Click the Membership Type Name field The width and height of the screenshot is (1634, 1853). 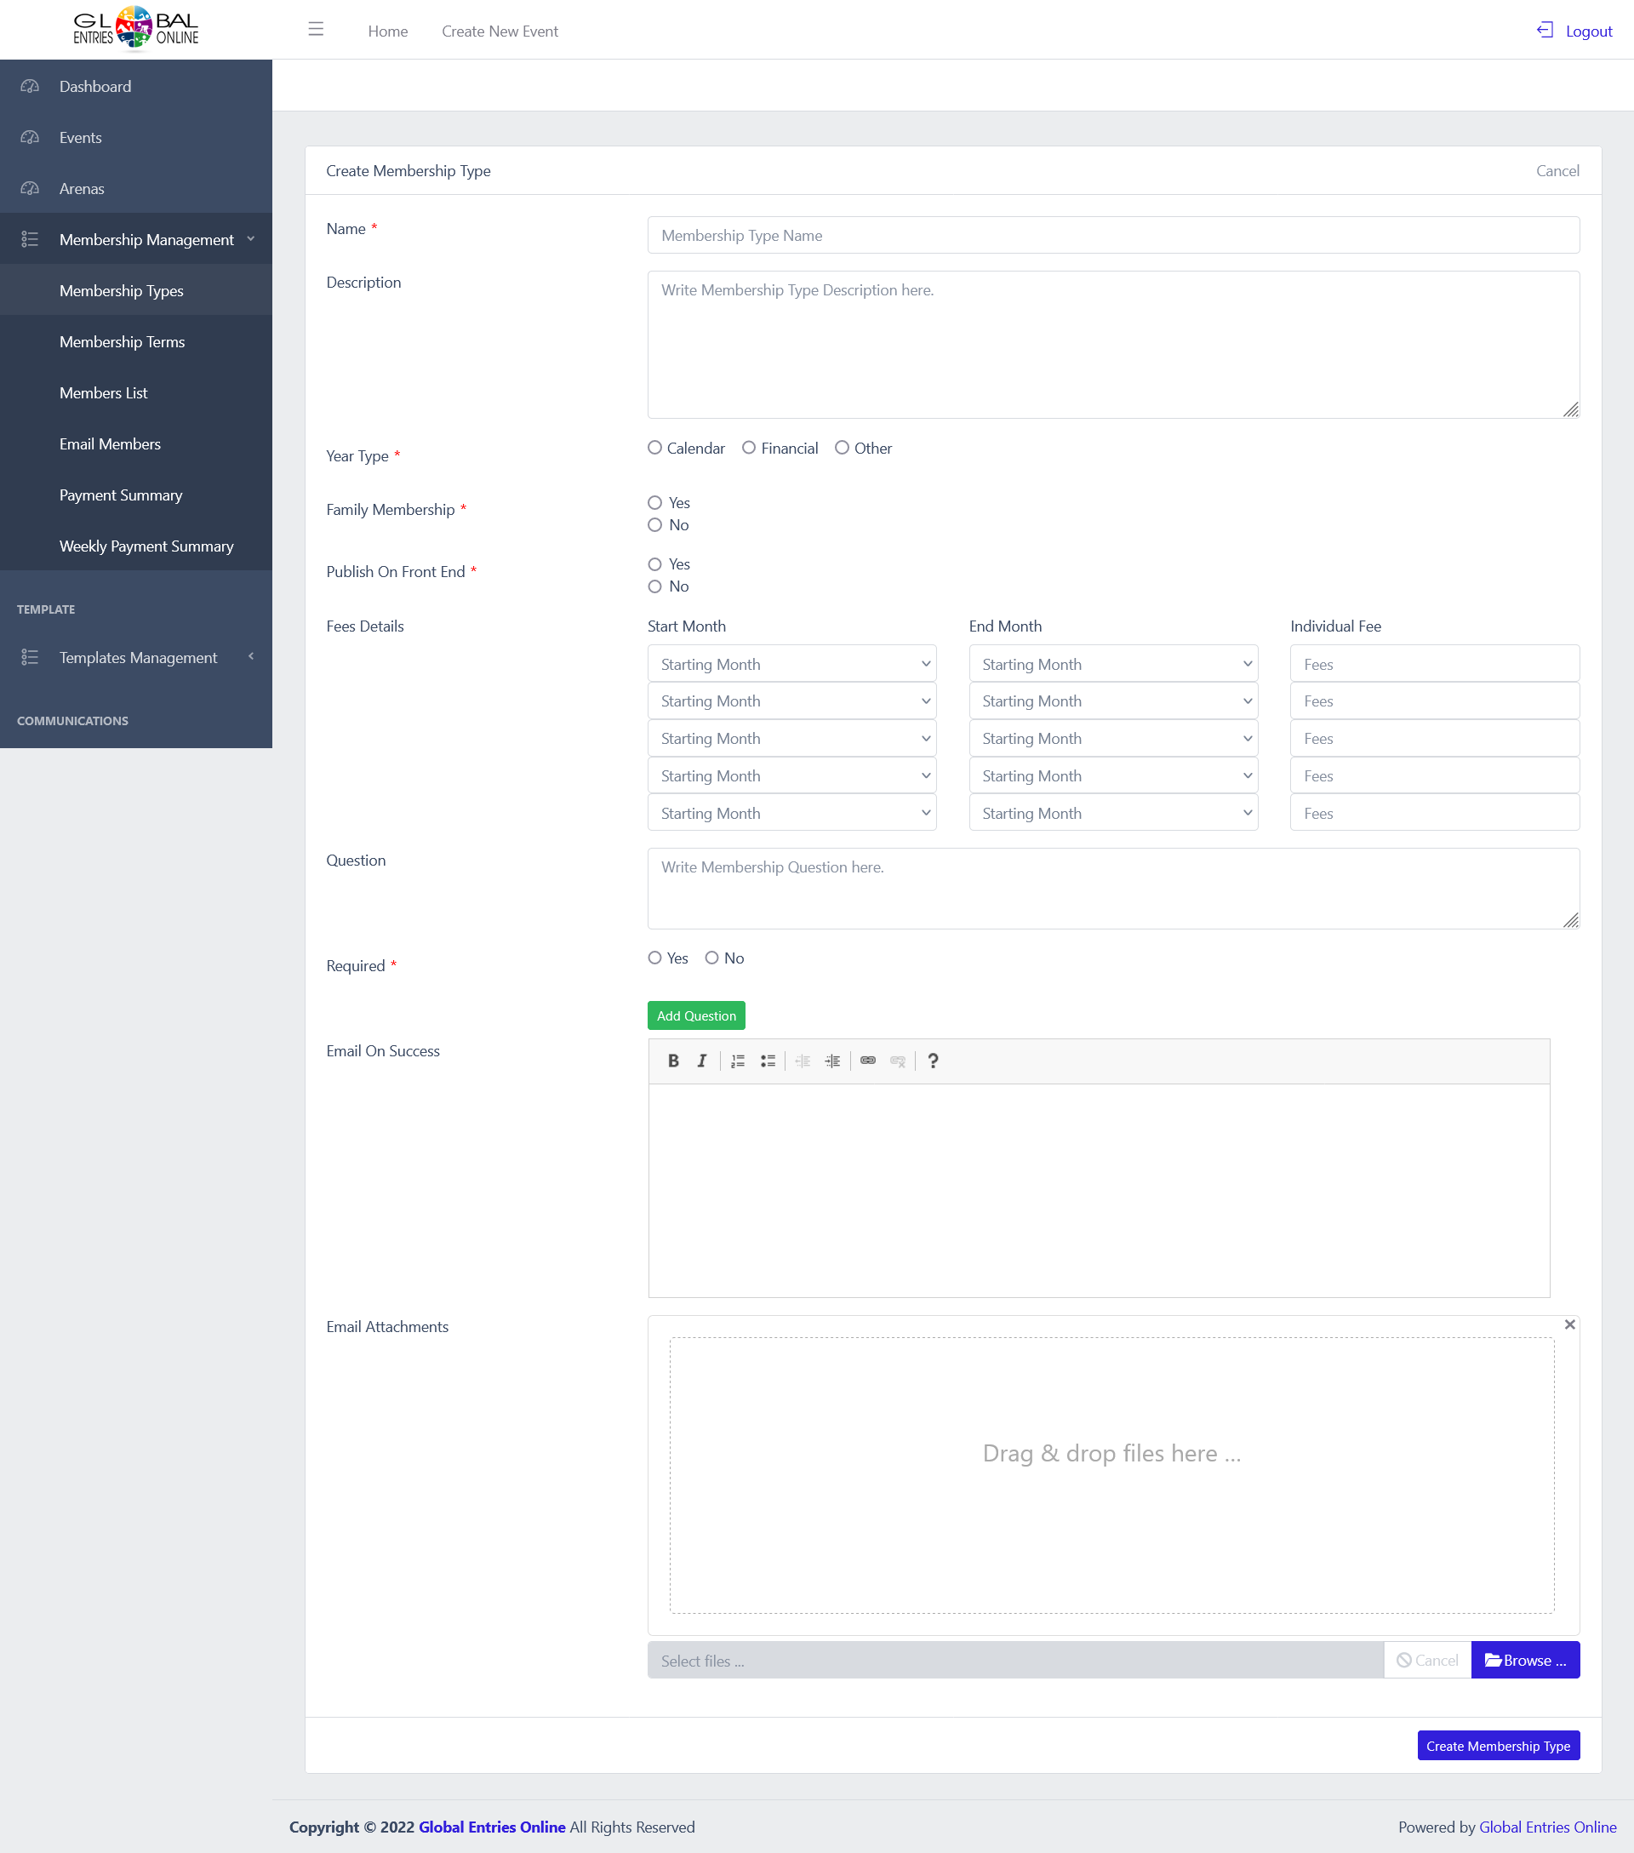[x=1112, y=236]
